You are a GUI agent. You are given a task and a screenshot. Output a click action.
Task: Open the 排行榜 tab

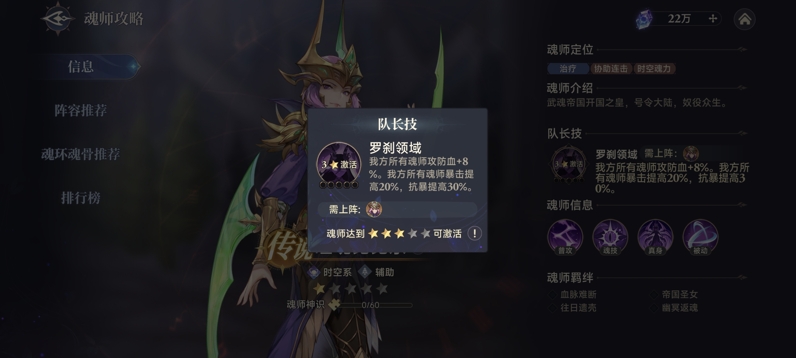point(81,198)
